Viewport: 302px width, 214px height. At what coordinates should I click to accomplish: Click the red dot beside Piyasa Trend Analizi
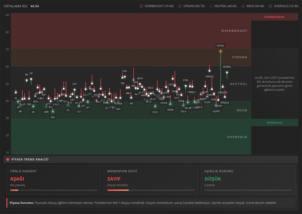pos(8,159)
